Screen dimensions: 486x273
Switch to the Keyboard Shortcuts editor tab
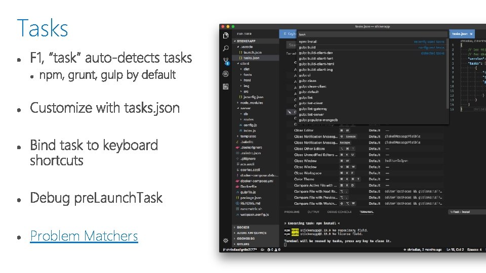coord(288,34)
